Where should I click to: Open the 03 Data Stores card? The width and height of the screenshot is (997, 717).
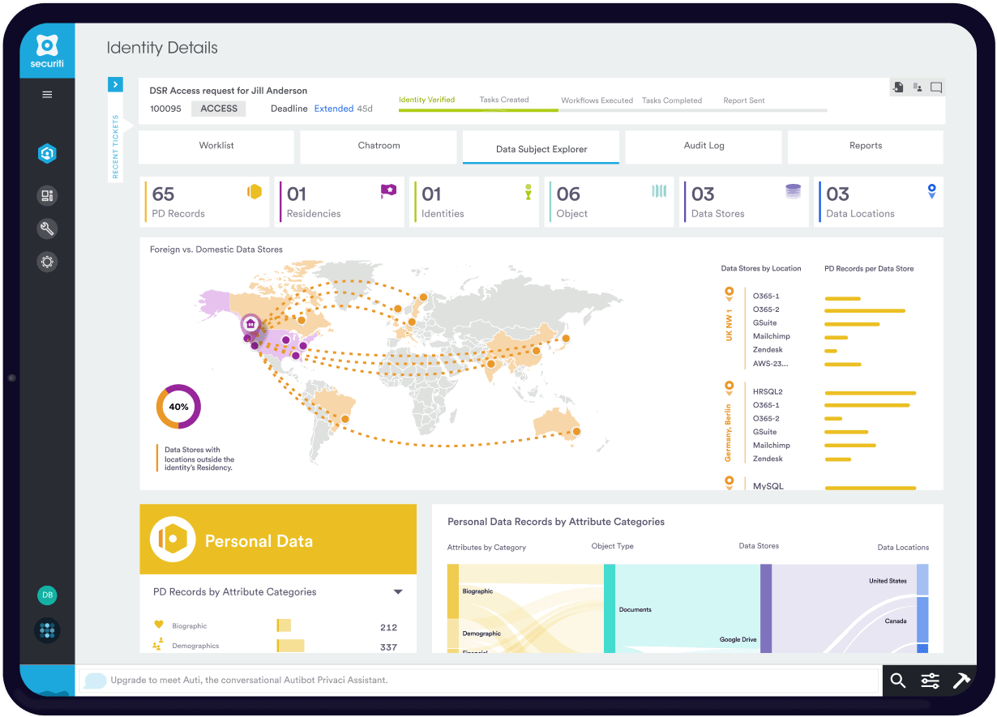pyautogui.click(x=744, y=202)
